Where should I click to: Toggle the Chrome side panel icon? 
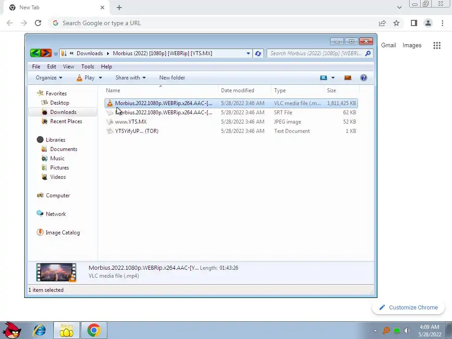point(414,23)
